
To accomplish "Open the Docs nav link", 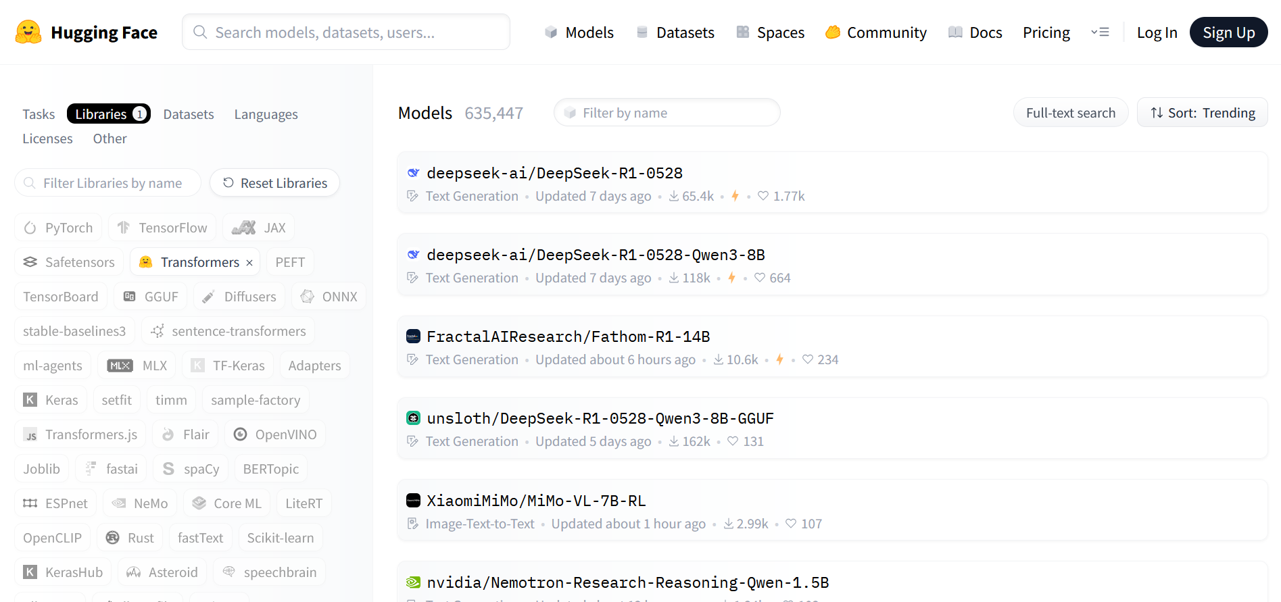I will [x=975, y=32].
